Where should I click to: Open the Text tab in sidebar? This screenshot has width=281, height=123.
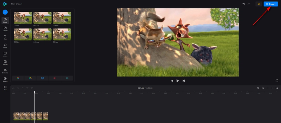[x=5, y=37]
